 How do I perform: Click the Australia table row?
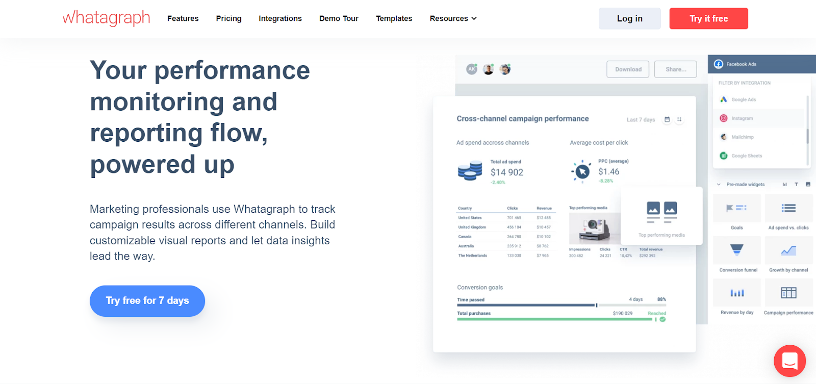coord(505,246)
